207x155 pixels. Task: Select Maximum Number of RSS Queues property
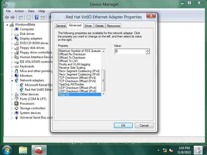coord(80,51)
